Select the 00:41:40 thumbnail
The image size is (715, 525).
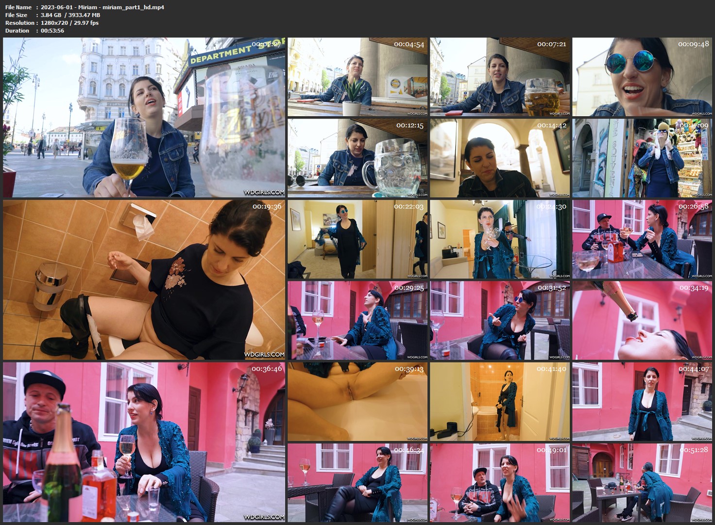(500, 402)
